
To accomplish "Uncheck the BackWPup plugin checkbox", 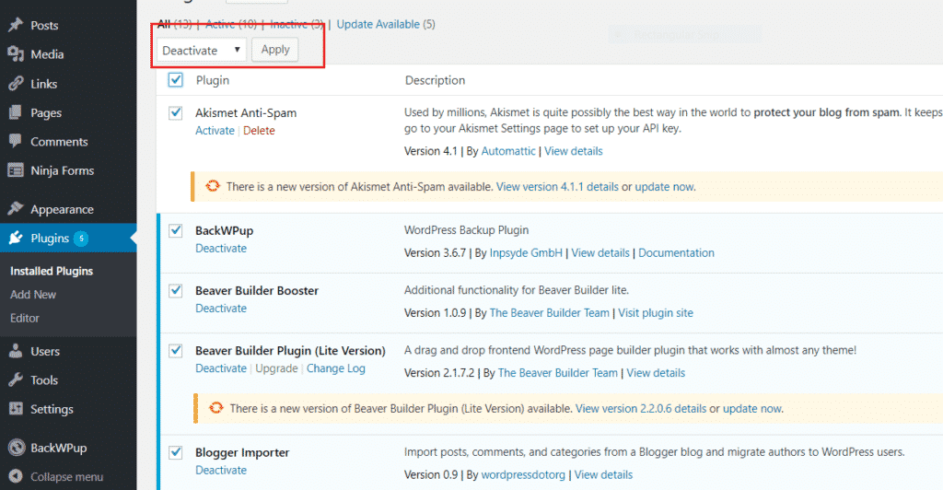I will pyautogui.click(x=175, y=230).
